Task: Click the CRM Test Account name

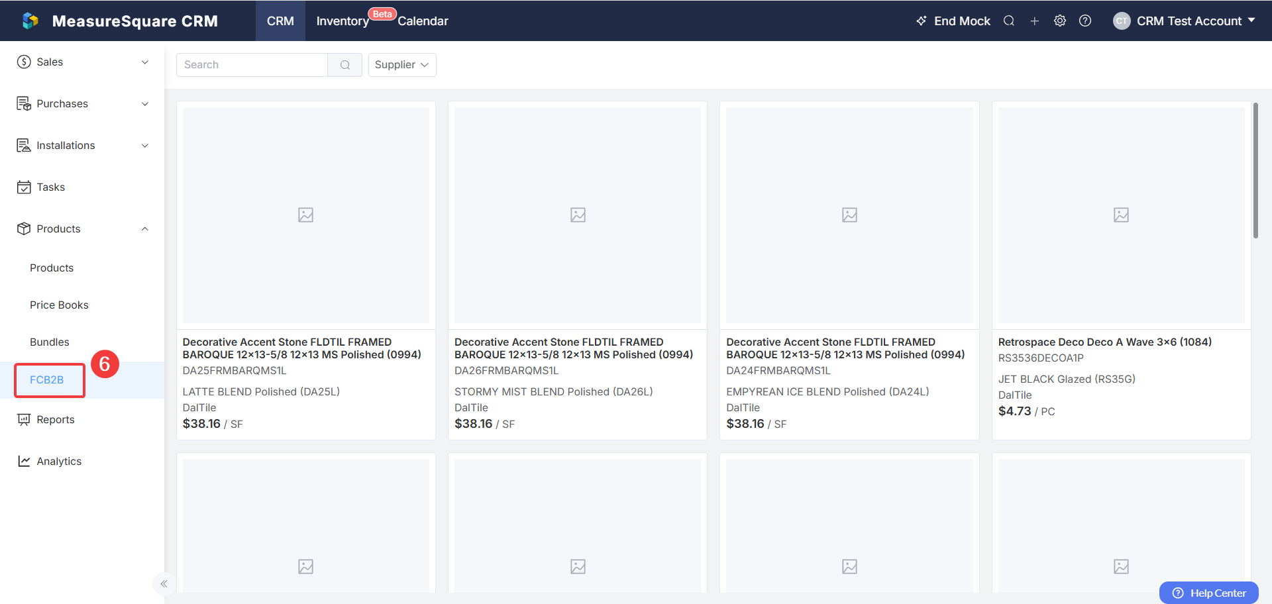Action: click(x=1189, y=21)
